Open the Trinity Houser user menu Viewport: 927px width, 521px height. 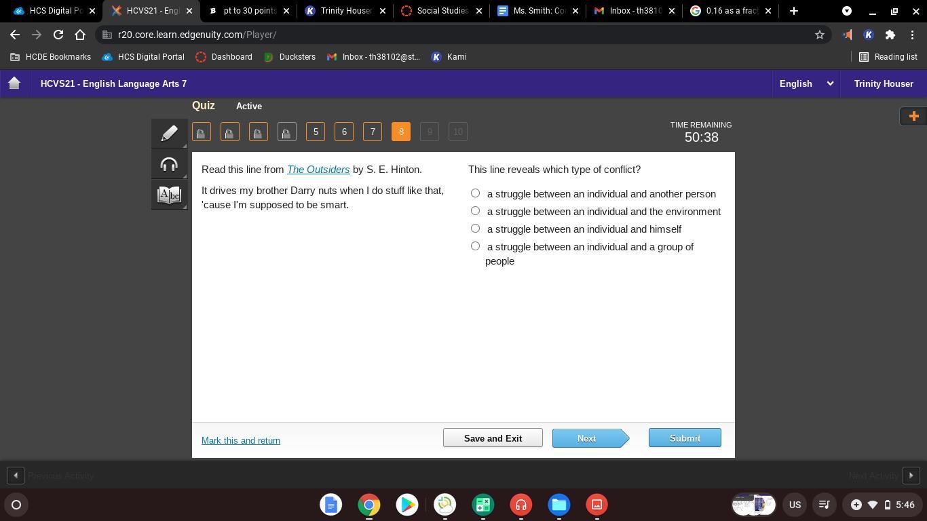[884, 83]
